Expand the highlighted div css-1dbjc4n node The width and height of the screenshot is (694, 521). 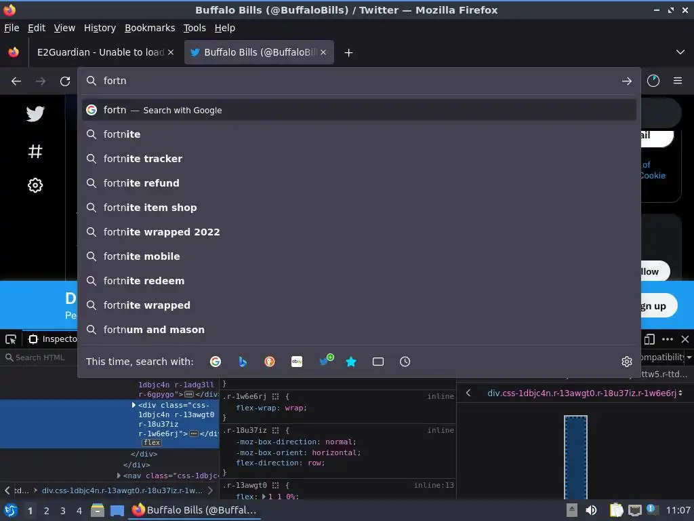134,405
